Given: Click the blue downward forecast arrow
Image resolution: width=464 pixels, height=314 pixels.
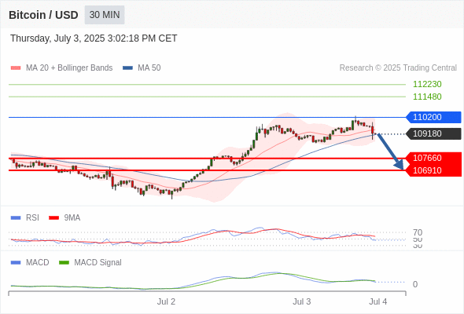Looking at the screenshot, I should [390, 152].
